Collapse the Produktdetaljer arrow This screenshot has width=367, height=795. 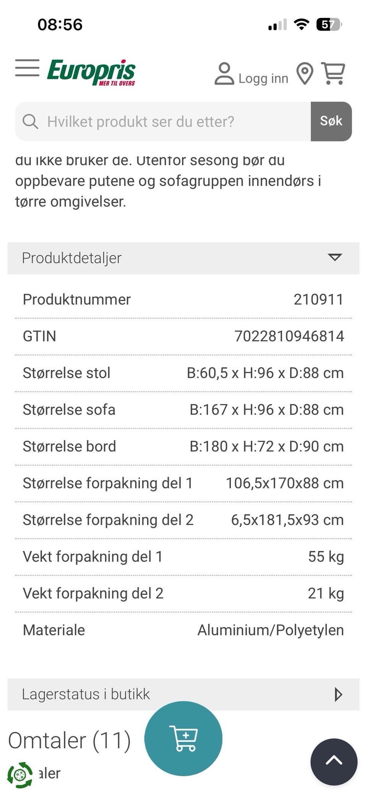(335, 257)
